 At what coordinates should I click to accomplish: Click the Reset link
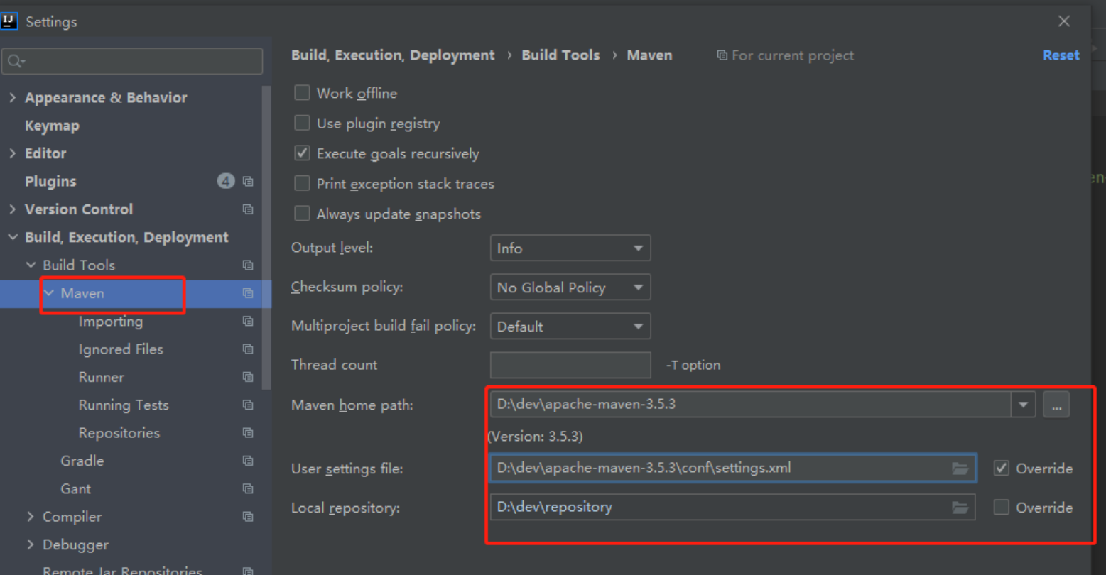point(1061,55)
